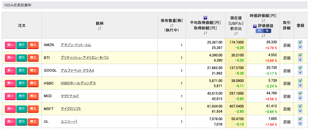This screenshot has width=309, height=130.
Task: Open 詳細 link for BTI
Action: point(287,58)
